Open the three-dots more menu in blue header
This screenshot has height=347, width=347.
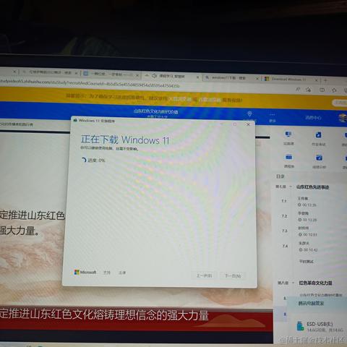(273, 115)
